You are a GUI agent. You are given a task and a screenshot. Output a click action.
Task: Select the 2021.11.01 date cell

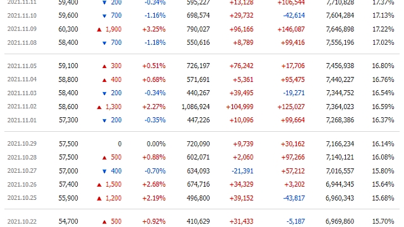[x=22, y=120]
